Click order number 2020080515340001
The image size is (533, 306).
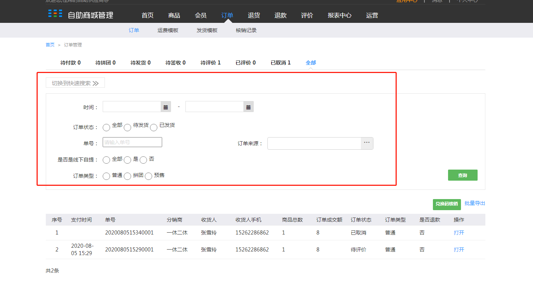coord(129,233)
